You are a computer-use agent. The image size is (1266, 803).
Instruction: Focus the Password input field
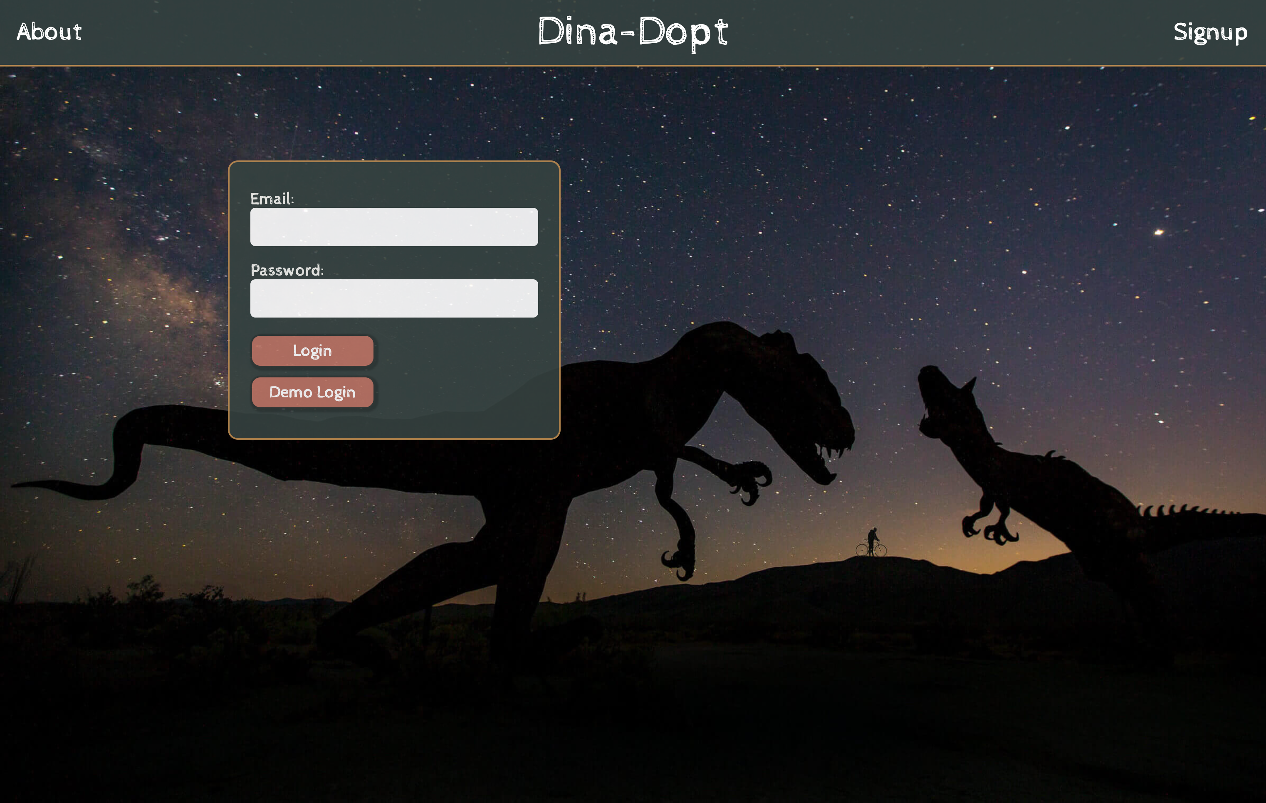click(x=394, y=298)
